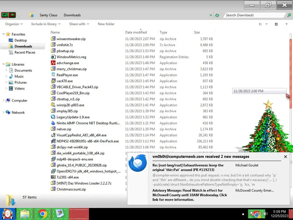The width and height of the screenshot is (293, 220).
Task: Open the Include in library menu
Action: 46,24
